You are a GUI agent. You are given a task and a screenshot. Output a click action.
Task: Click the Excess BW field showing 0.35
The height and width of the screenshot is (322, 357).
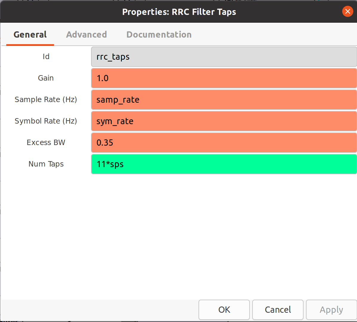[x=224, y=143]
